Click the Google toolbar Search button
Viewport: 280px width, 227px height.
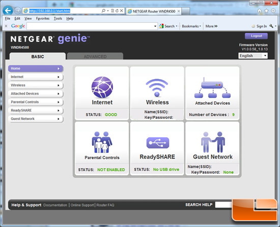tap(167, 26)
